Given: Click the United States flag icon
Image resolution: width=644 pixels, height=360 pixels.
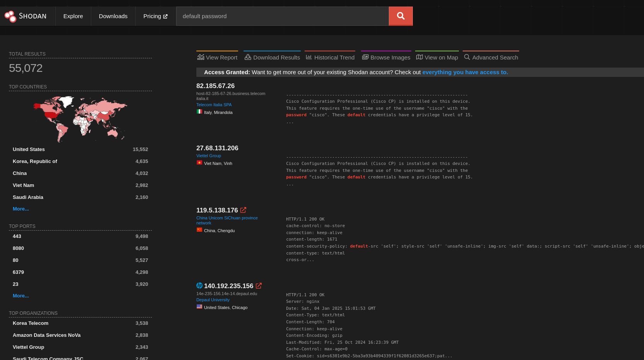Looking at the screenshot, I should 199,307.
